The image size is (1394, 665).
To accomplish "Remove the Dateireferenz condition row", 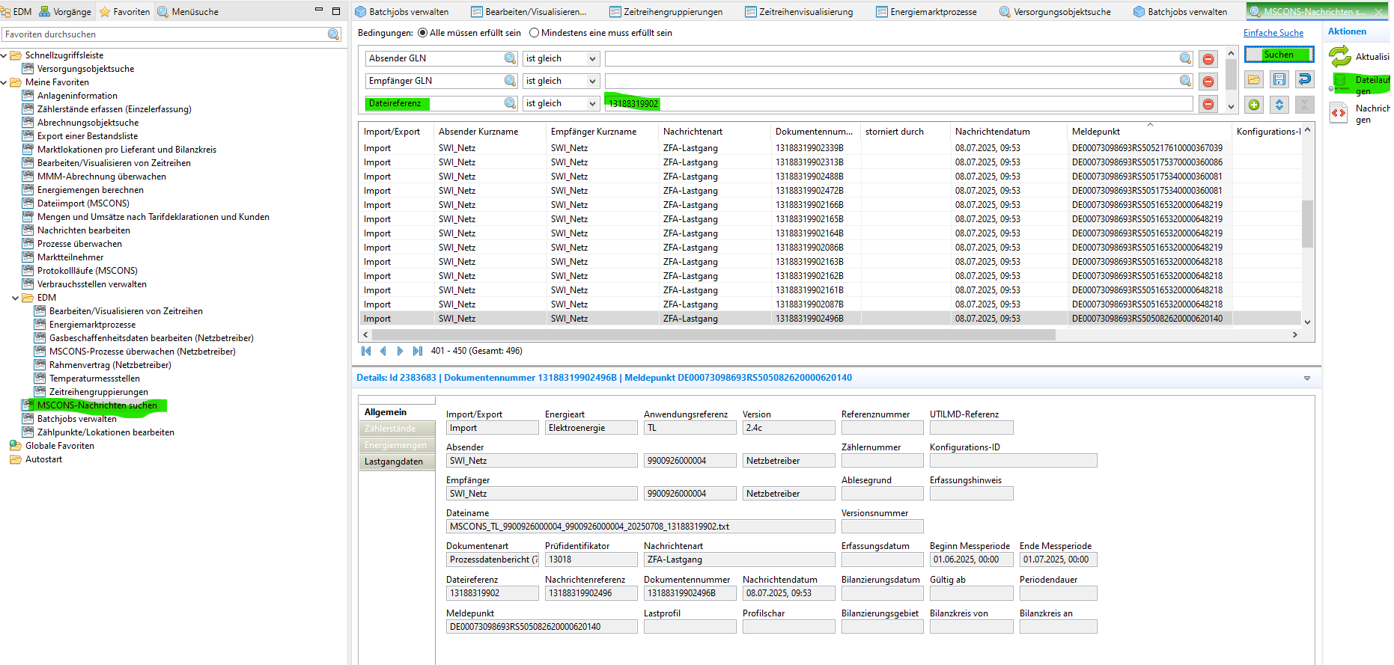I will 1208,104.
